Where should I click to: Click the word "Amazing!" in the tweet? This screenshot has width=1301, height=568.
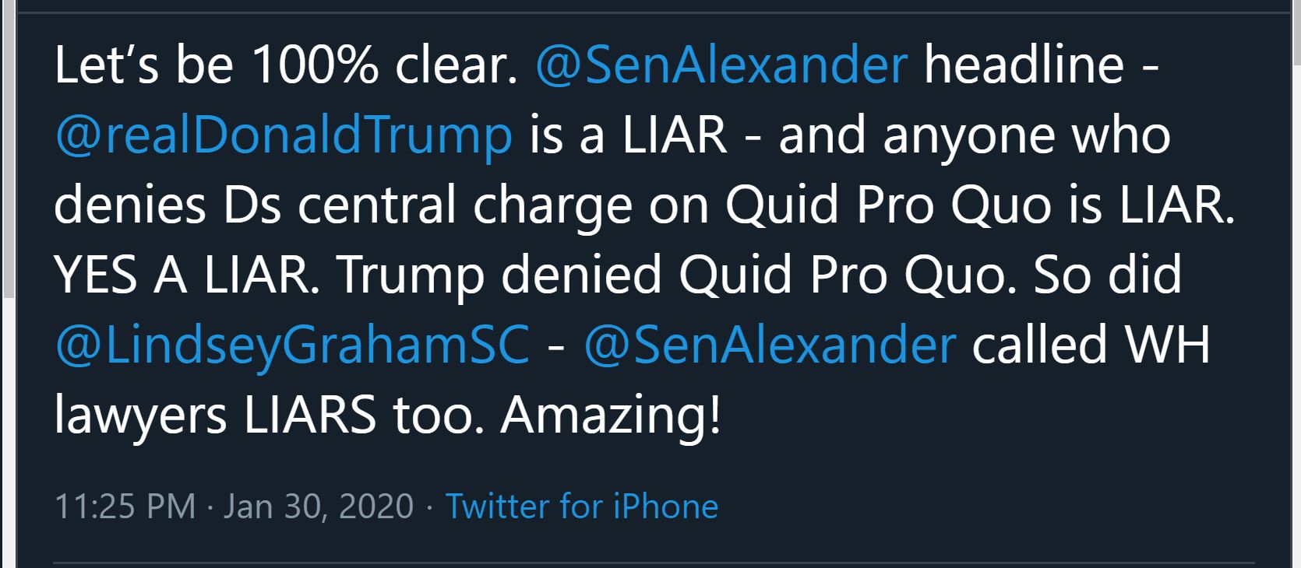pos(611,415)
